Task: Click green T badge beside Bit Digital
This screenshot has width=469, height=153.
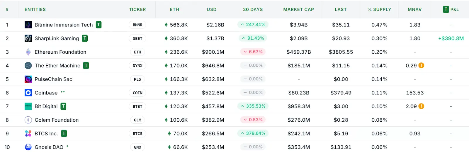Action: (x=63, y=106)
